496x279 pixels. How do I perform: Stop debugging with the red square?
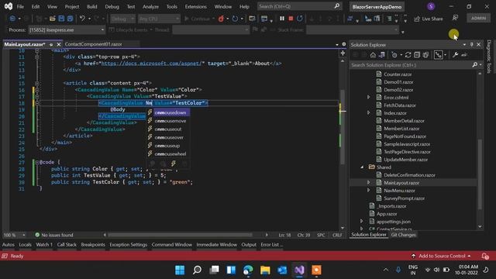click(x=291, y=19)
